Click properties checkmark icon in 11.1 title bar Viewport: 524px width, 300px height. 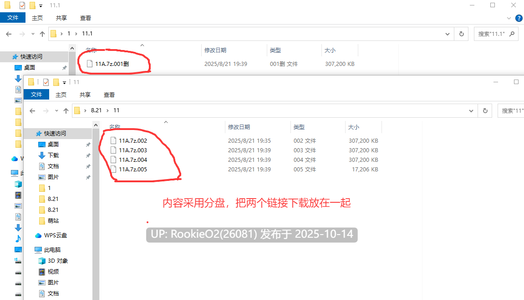point(22,5)
